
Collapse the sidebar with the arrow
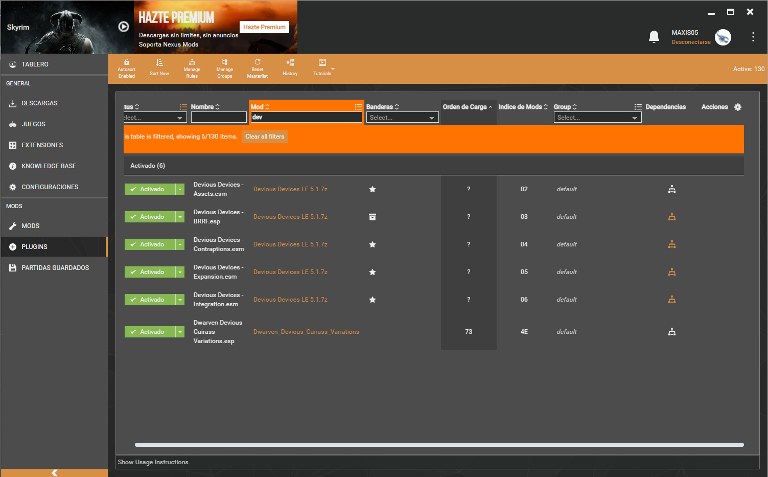pos(54,473)
